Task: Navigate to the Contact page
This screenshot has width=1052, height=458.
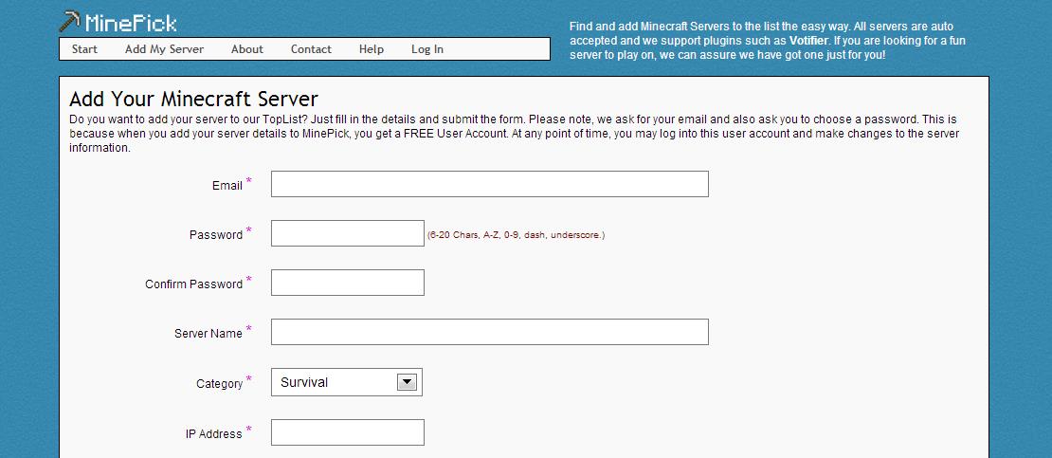Action: tap(311, 49)
